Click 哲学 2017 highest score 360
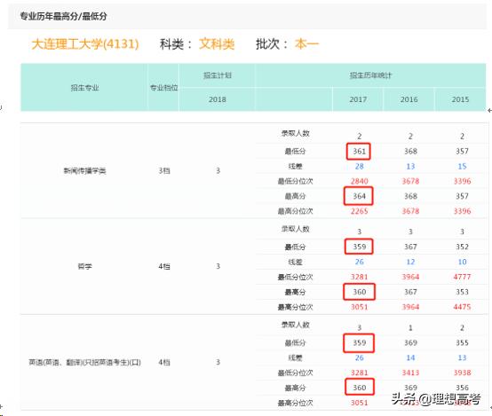The image size is (492, 416). [359, 292]
